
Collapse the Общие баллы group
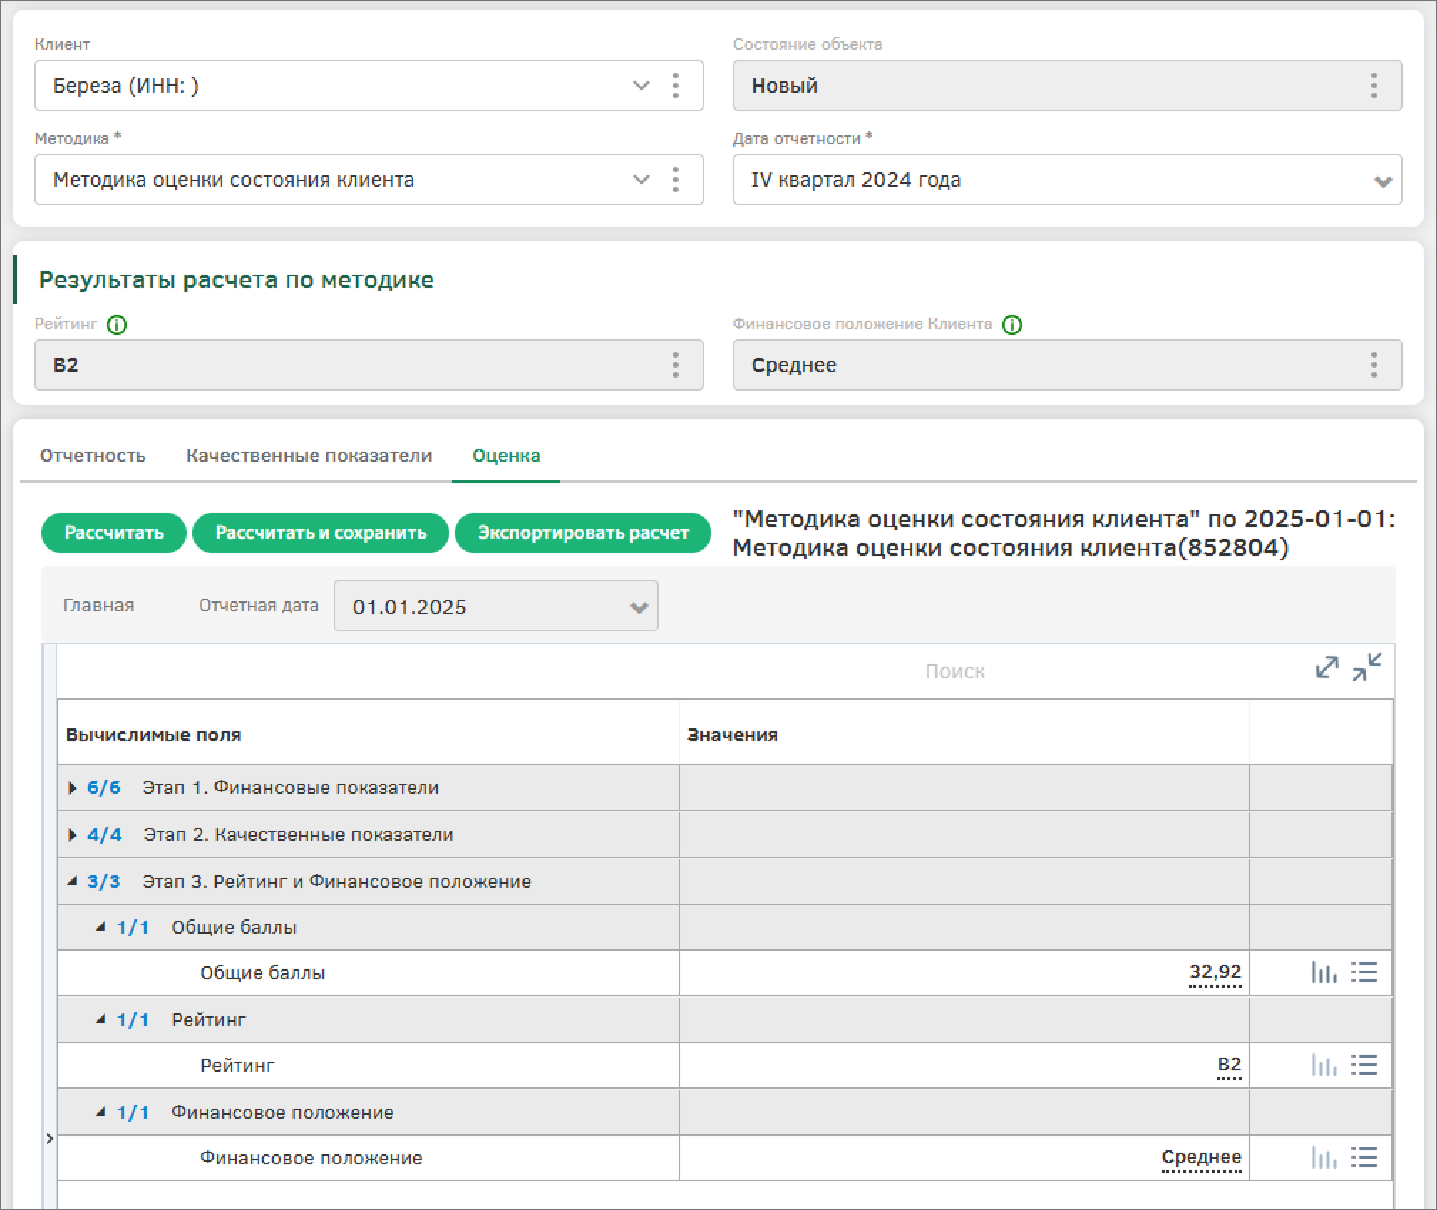point(101,927)
